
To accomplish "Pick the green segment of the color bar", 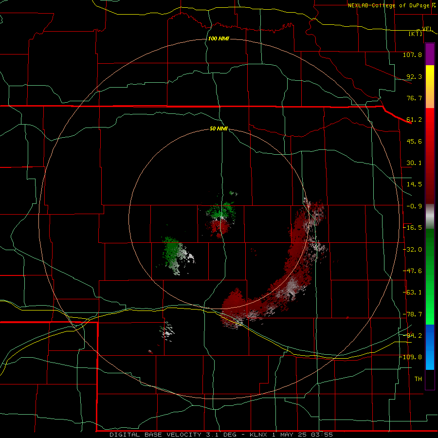I will click(430, 276).
